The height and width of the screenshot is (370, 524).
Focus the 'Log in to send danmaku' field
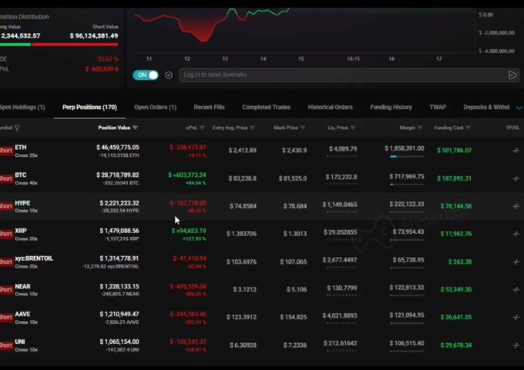[344, 75]
